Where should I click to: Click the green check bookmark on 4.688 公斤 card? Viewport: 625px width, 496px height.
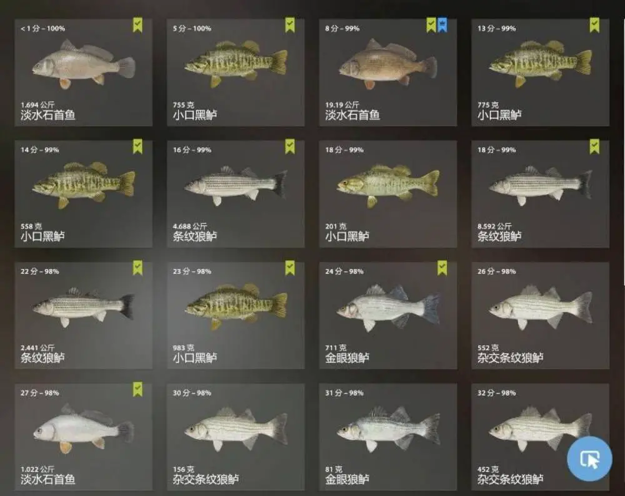290,147
